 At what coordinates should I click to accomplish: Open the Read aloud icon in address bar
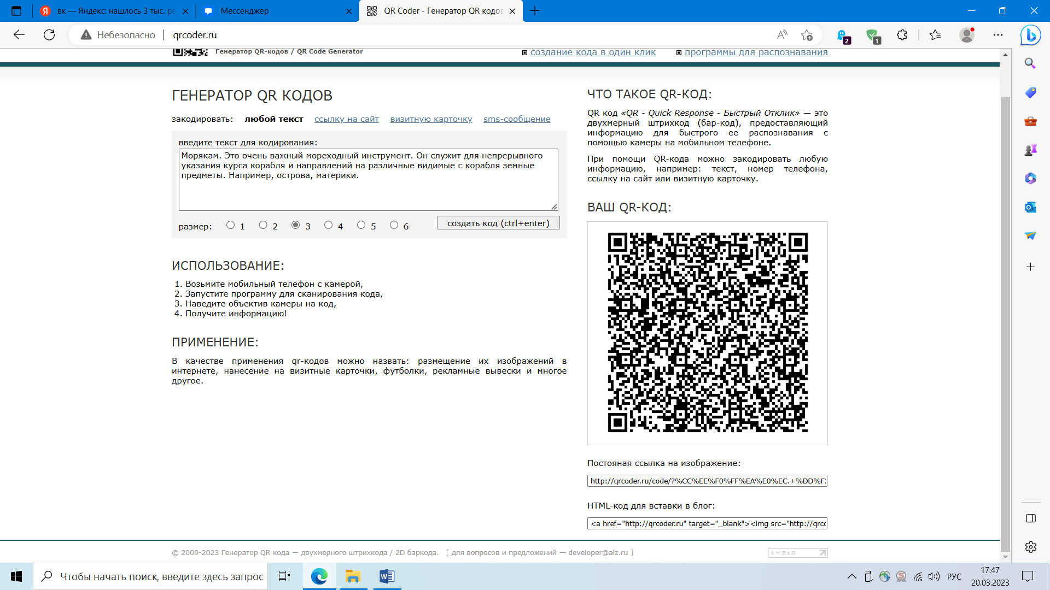(783, 35)
